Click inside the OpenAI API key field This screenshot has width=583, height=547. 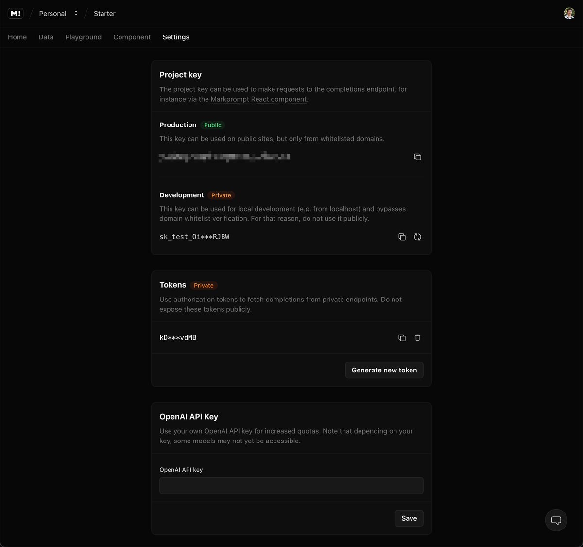point(291,485)
